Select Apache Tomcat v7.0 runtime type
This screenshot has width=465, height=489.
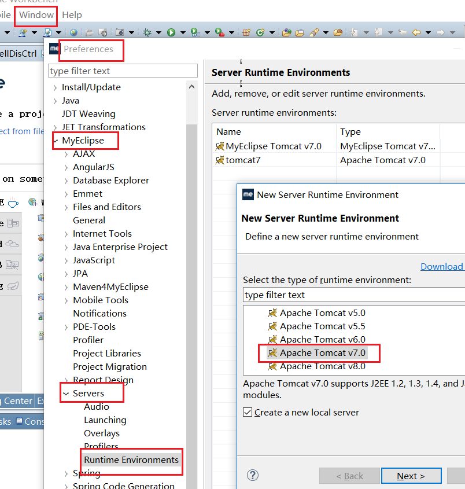click(x=317, y=352)
